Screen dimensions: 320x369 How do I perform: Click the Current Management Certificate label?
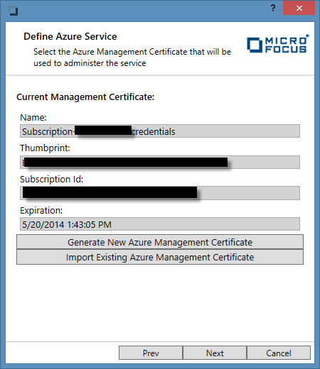pyautogui.click(x=85, y=97)
